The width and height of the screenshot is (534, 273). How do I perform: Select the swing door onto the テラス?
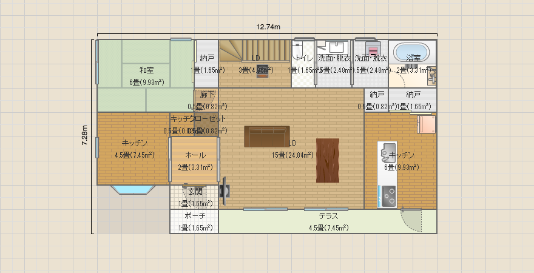pyautogui.click(x=411, y=220)
